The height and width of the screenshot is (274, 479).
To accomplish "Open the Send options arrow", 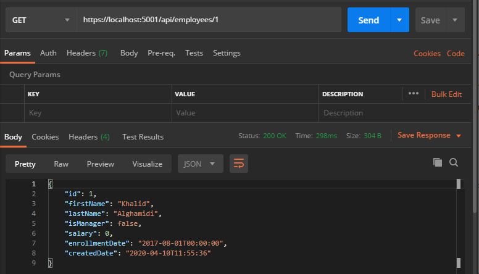I will (399, 20).
